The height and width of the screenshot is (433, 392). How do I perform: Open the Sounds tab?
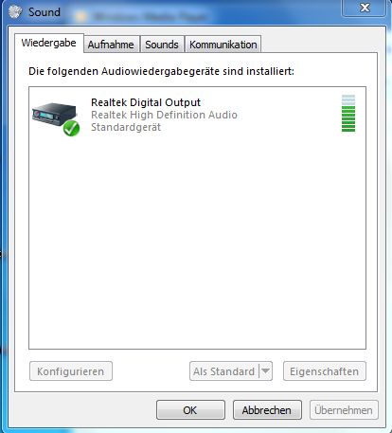pos(162,45)
